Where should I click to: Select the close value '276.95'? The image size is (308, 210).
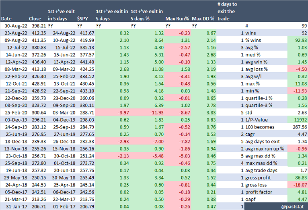[39, 135]
